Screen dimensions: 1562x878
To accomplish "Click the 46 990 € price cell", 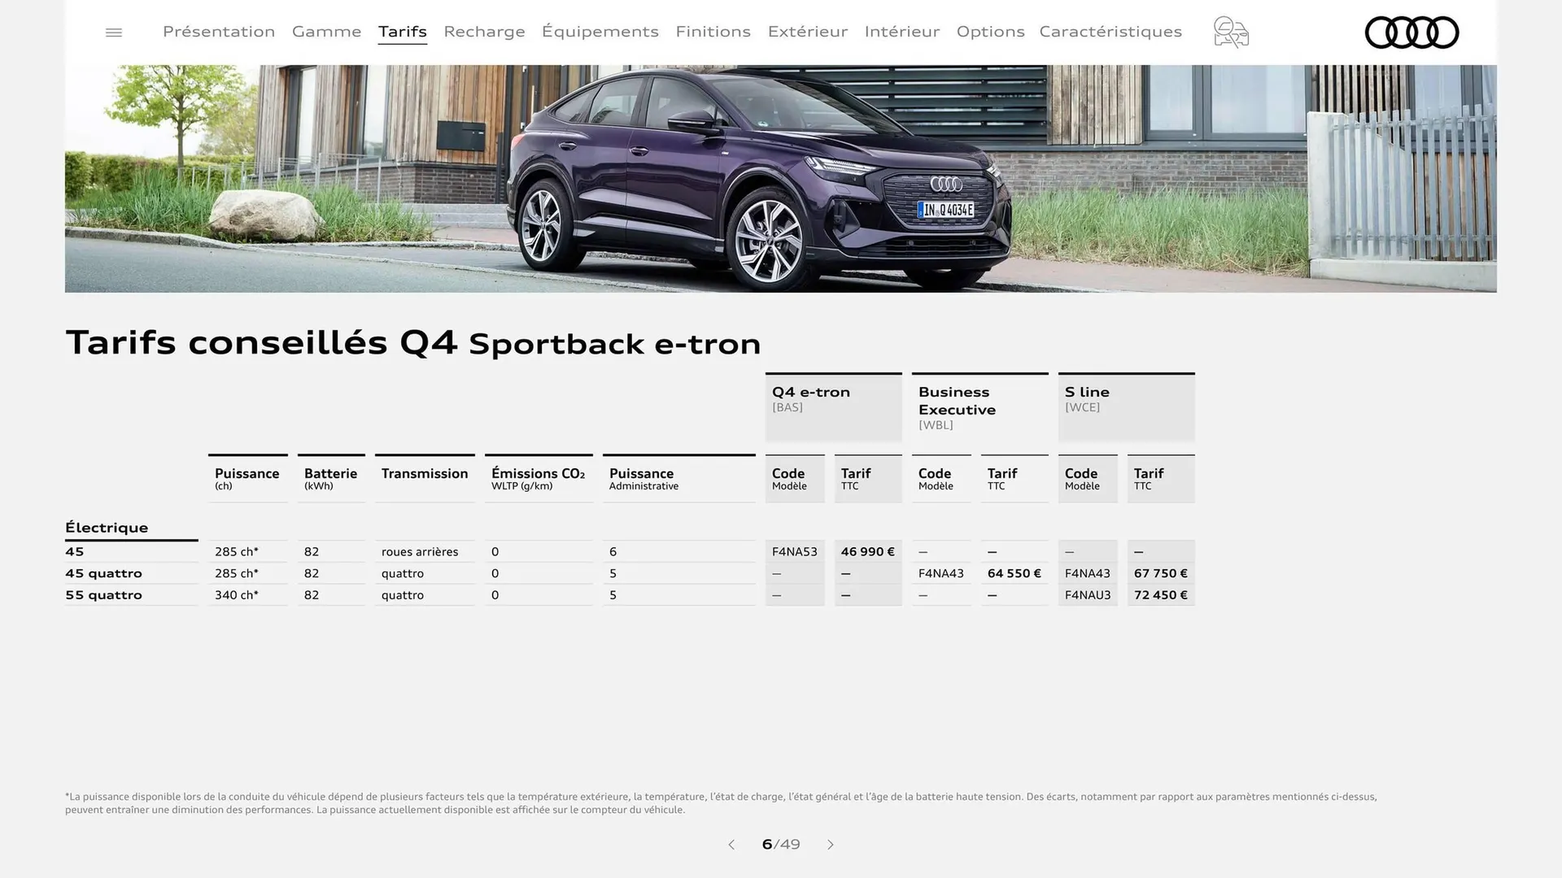I will pos(867,551).
